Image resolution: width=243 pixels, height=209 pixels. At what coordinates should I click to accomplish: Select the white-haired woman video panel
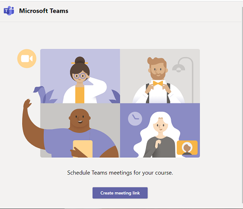pyautogui.click(x=160, y=130)
